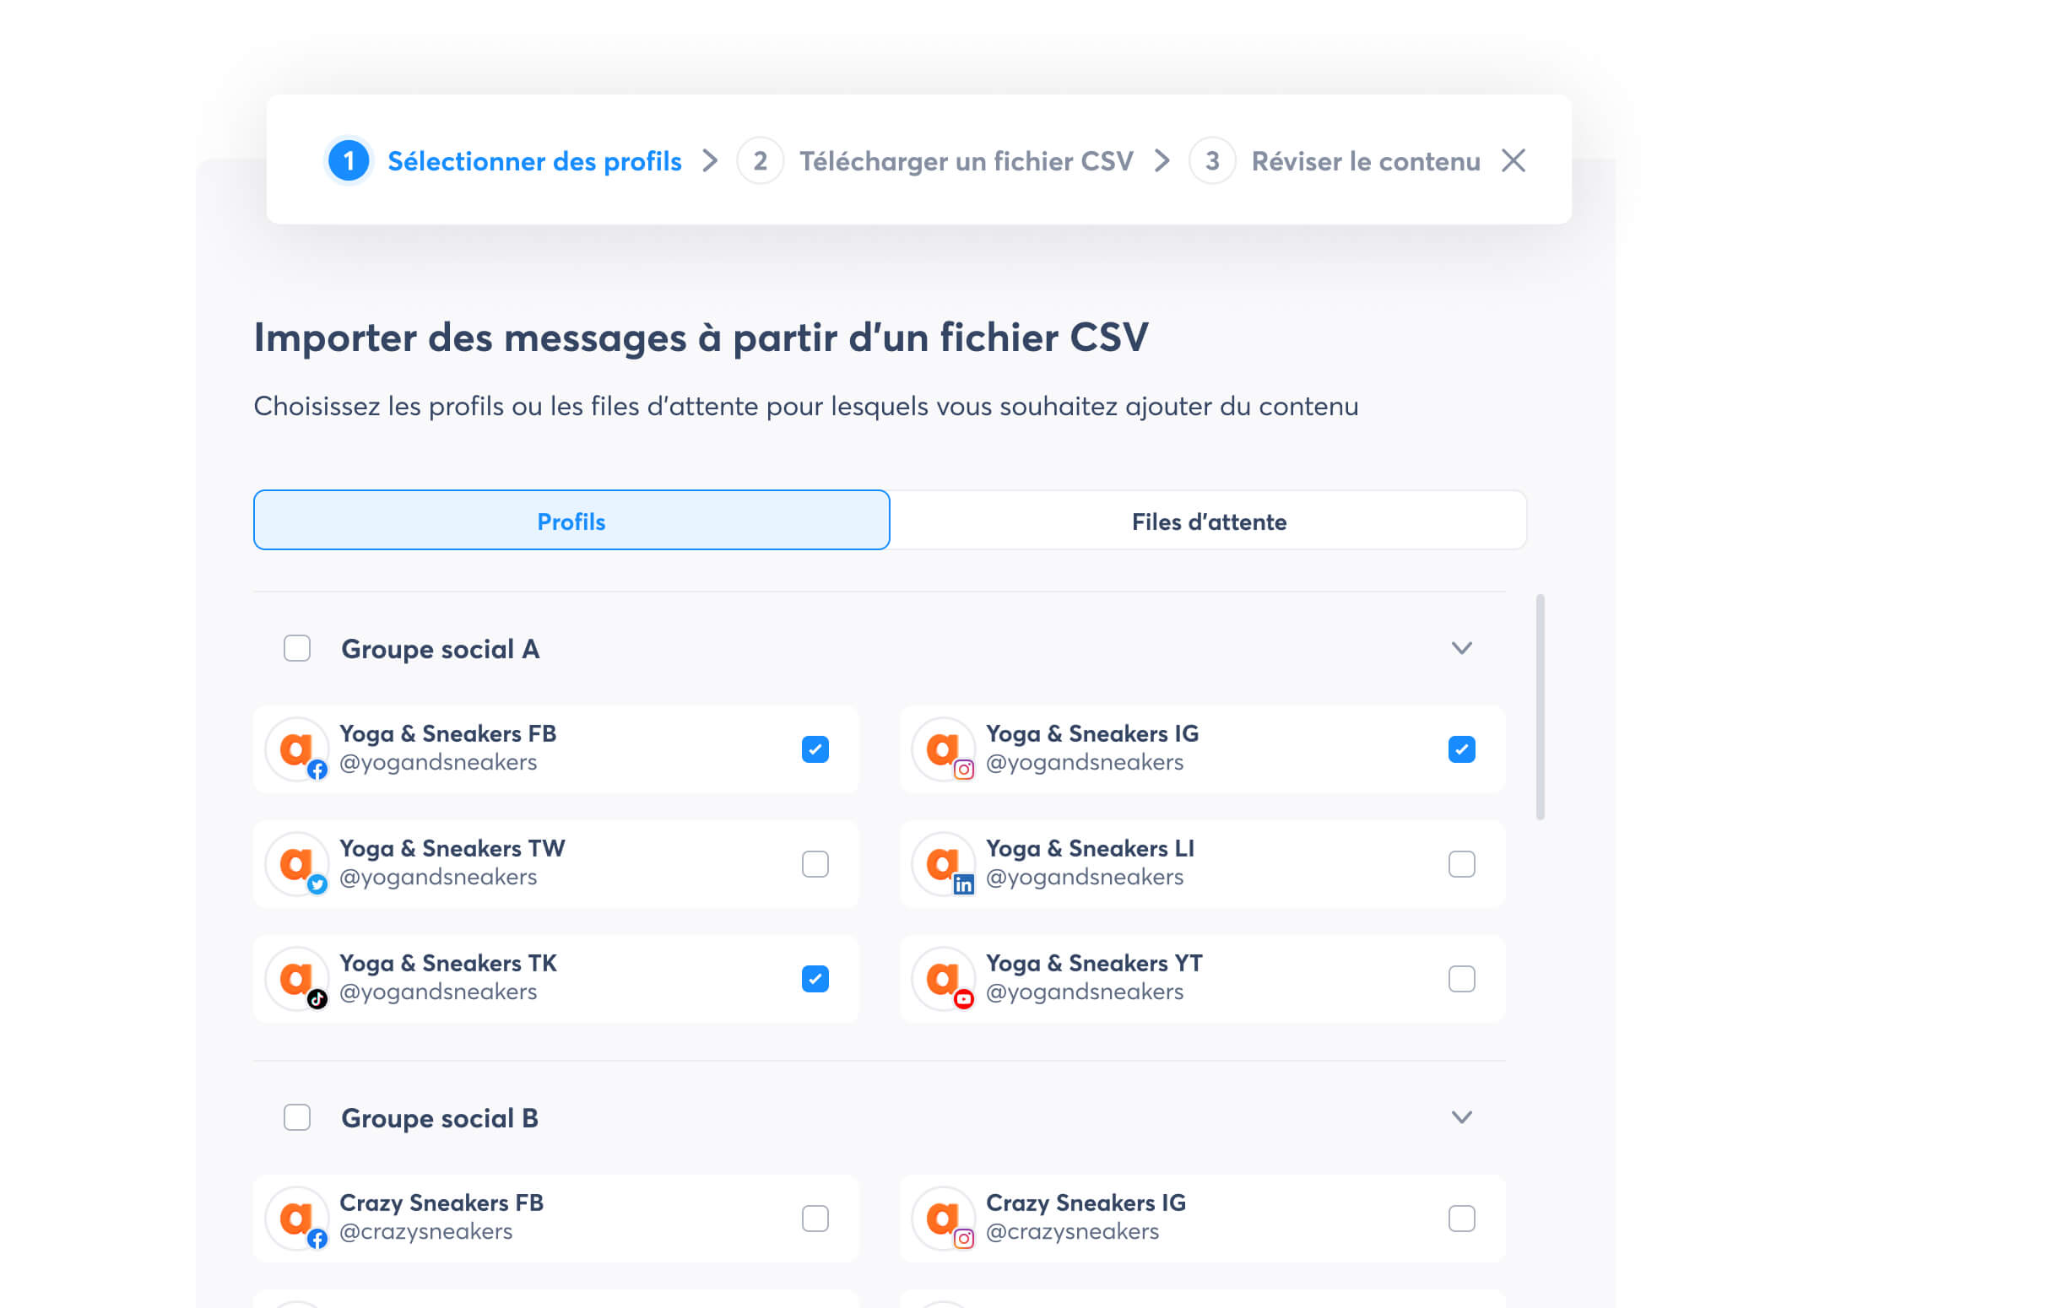Switch to the Files d'attente tab
Screen dimensions: 2047x1308
coord(1208,520)
